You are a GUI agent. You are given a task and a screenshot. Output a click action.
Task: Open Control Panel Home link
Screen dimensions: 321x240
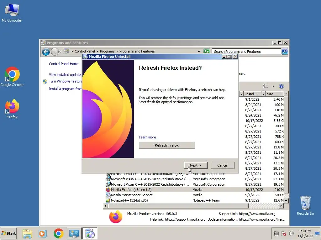pos(64,64)
